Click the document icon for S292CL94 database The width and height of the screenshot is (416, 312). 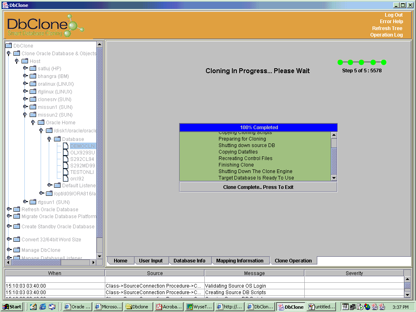[x=65, y=159]
